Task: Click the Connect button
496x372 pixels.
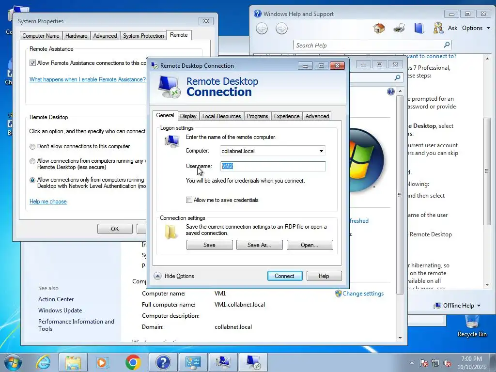Action: [284, 276]
